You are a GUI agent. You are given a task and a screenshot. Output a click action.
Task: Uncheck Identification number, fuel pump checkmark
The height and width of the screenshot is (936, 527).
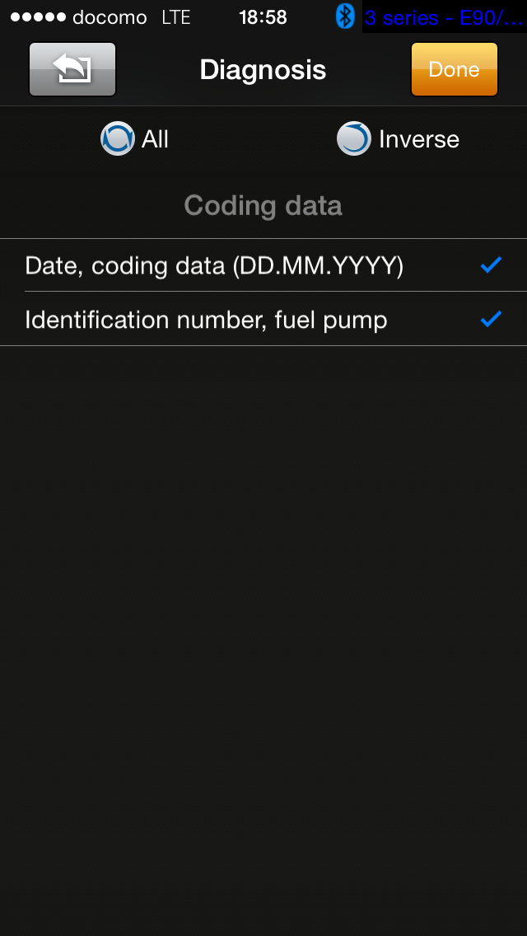[491, 319]
